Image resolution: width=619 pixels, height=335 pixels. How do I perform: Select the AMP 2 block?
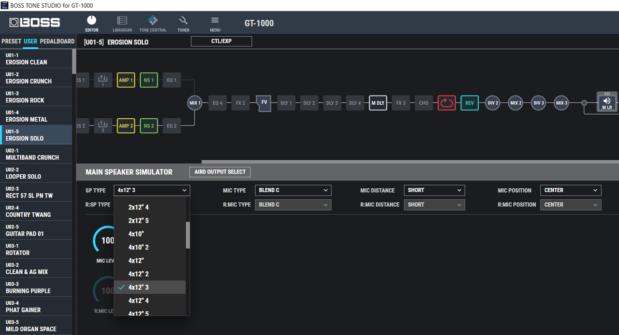126,126
